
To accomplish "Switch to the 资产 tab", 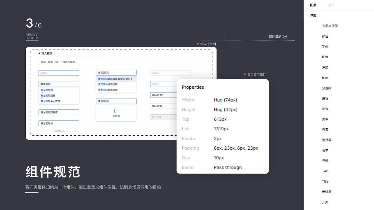I will 331,5.
